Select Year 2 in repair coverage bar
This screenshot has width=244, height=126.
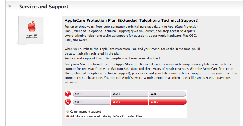[x=129, y=94]
